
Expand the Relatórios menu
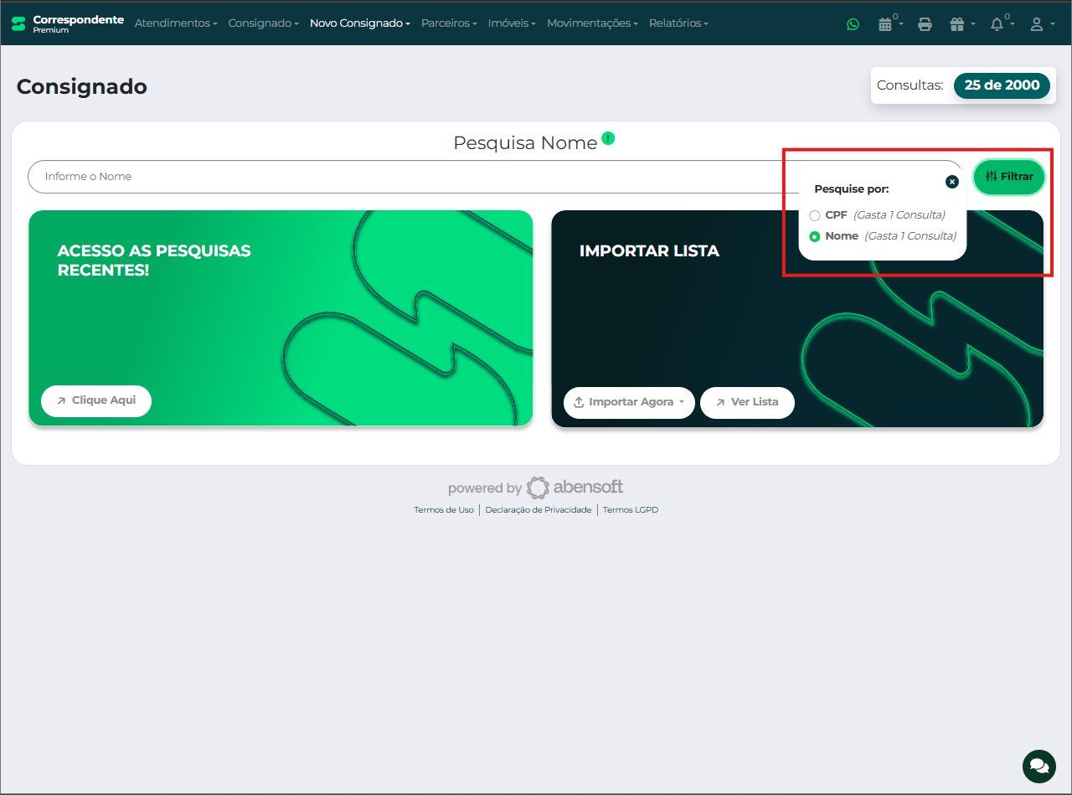678,23
